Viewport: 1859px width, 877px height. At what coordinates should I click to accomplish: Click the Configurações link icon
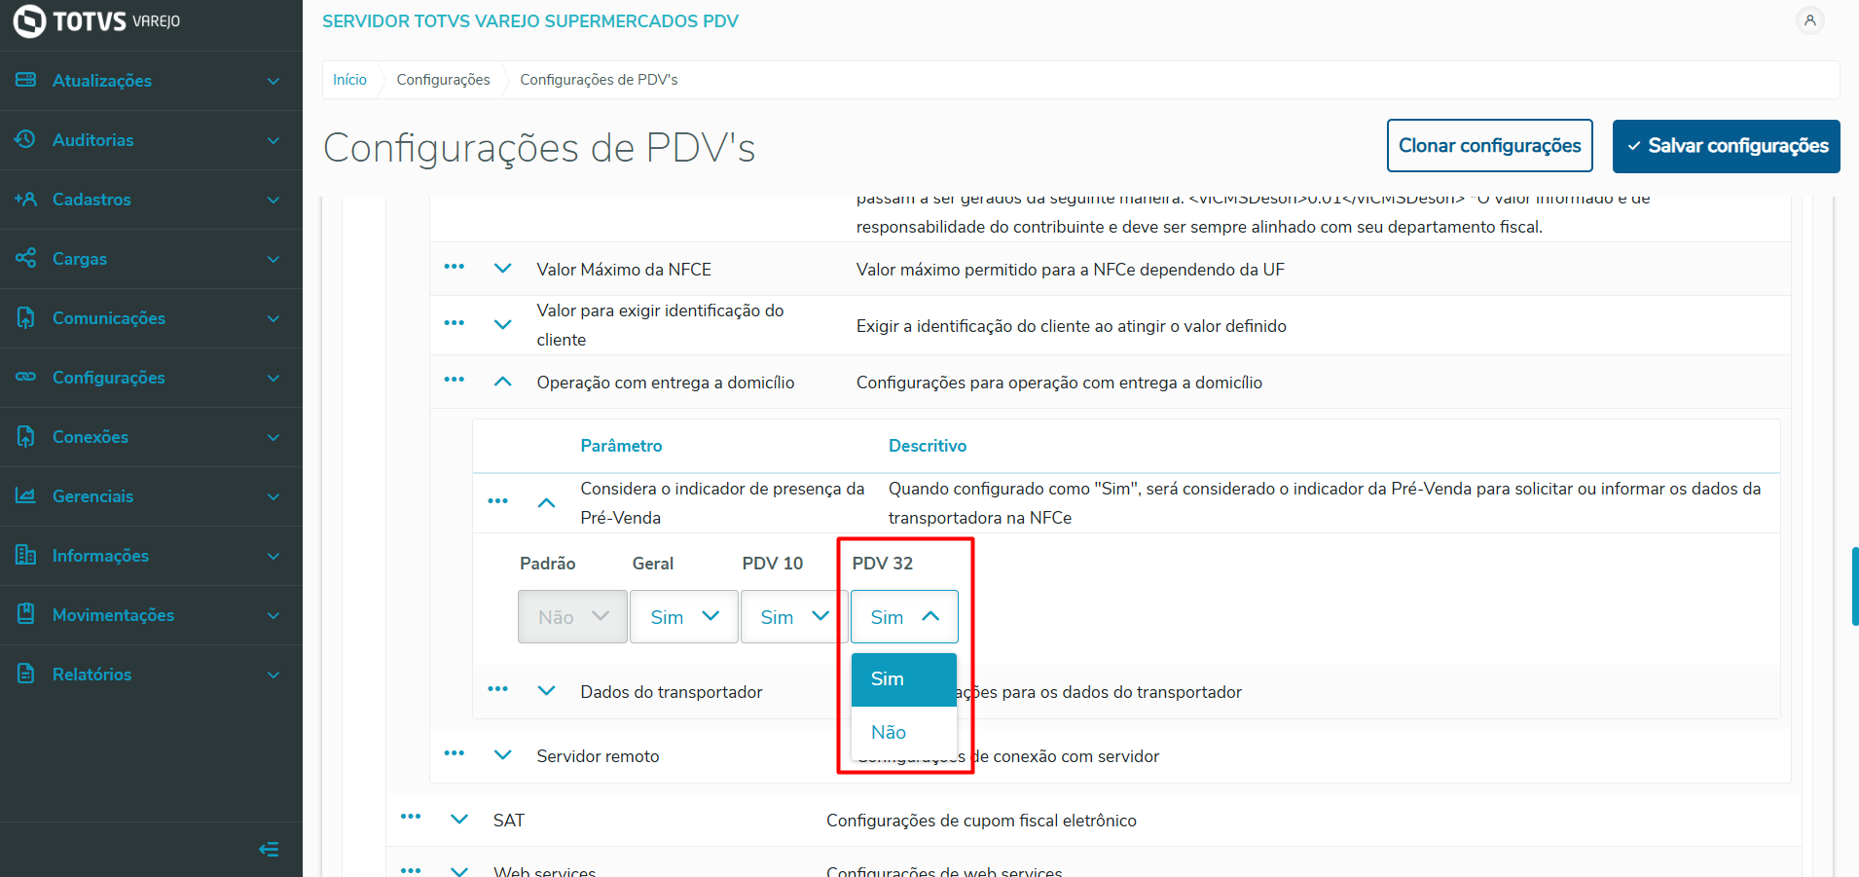[x=26, y=377]
